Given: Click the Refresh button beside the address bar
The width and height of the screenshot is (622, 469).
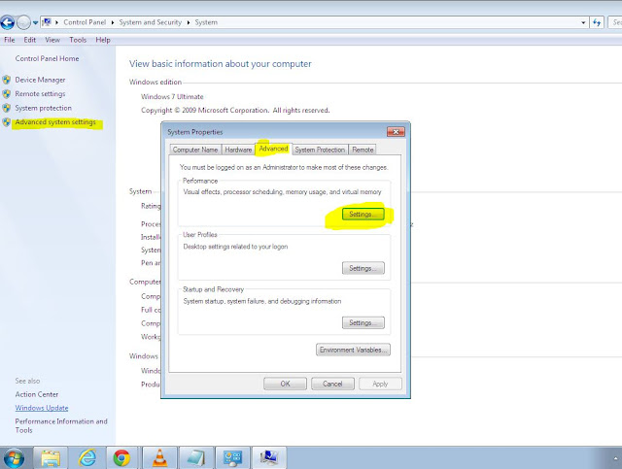Looking at the screenshot, I should click(x=597, y=22).
